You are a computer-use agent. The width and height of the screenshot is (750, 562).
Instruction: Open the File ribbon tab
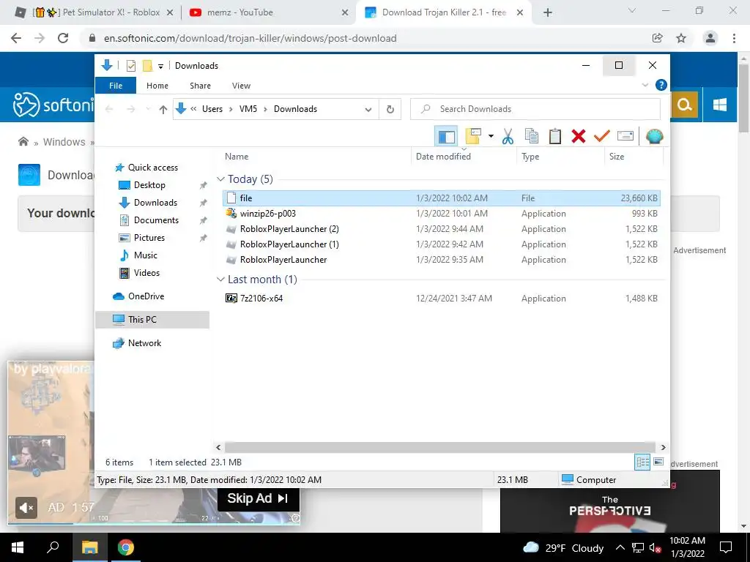(x=116, y=86)
